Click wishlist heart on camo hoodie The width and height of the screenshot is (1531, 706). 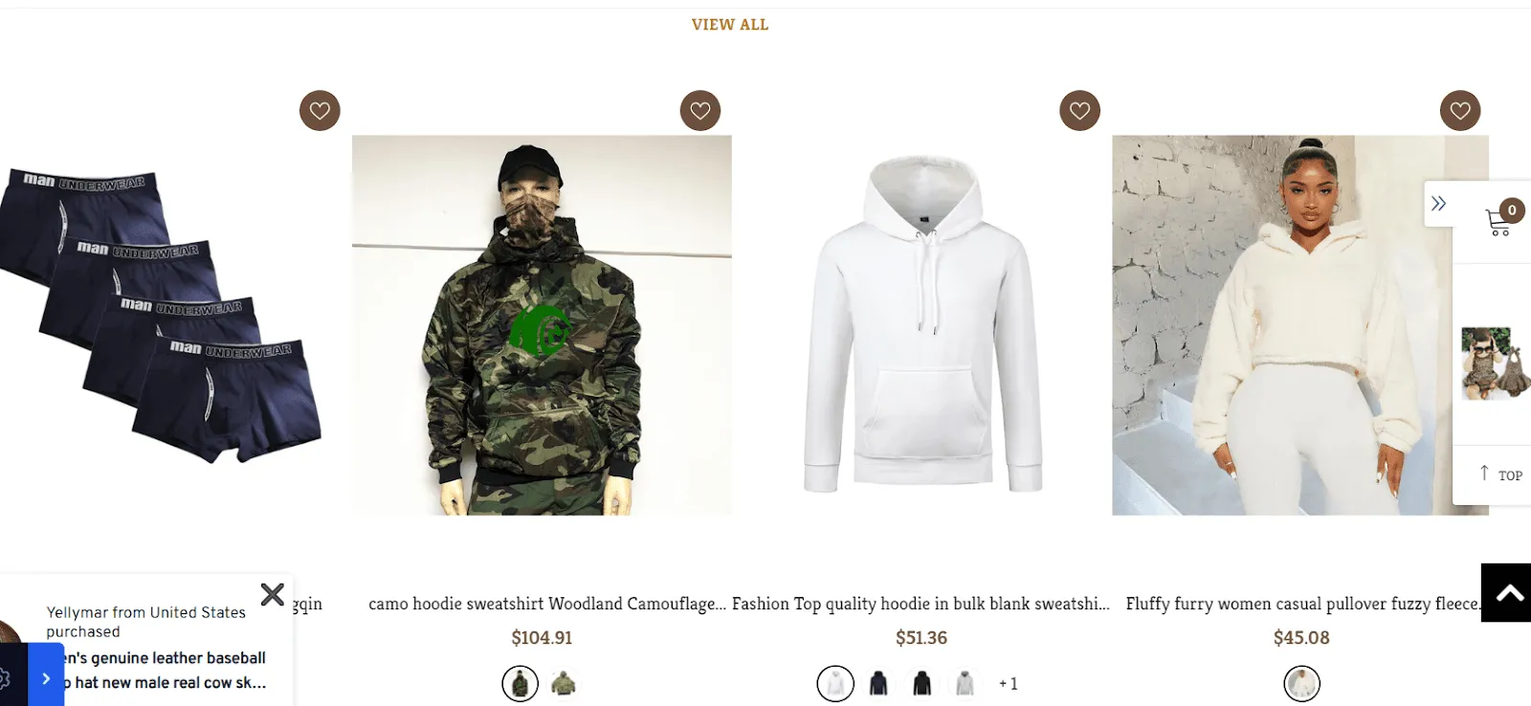pyautogui.click(x=700, y=111)
